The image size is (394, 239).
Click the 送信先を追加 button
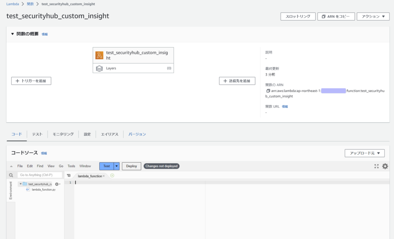point(237,81)
